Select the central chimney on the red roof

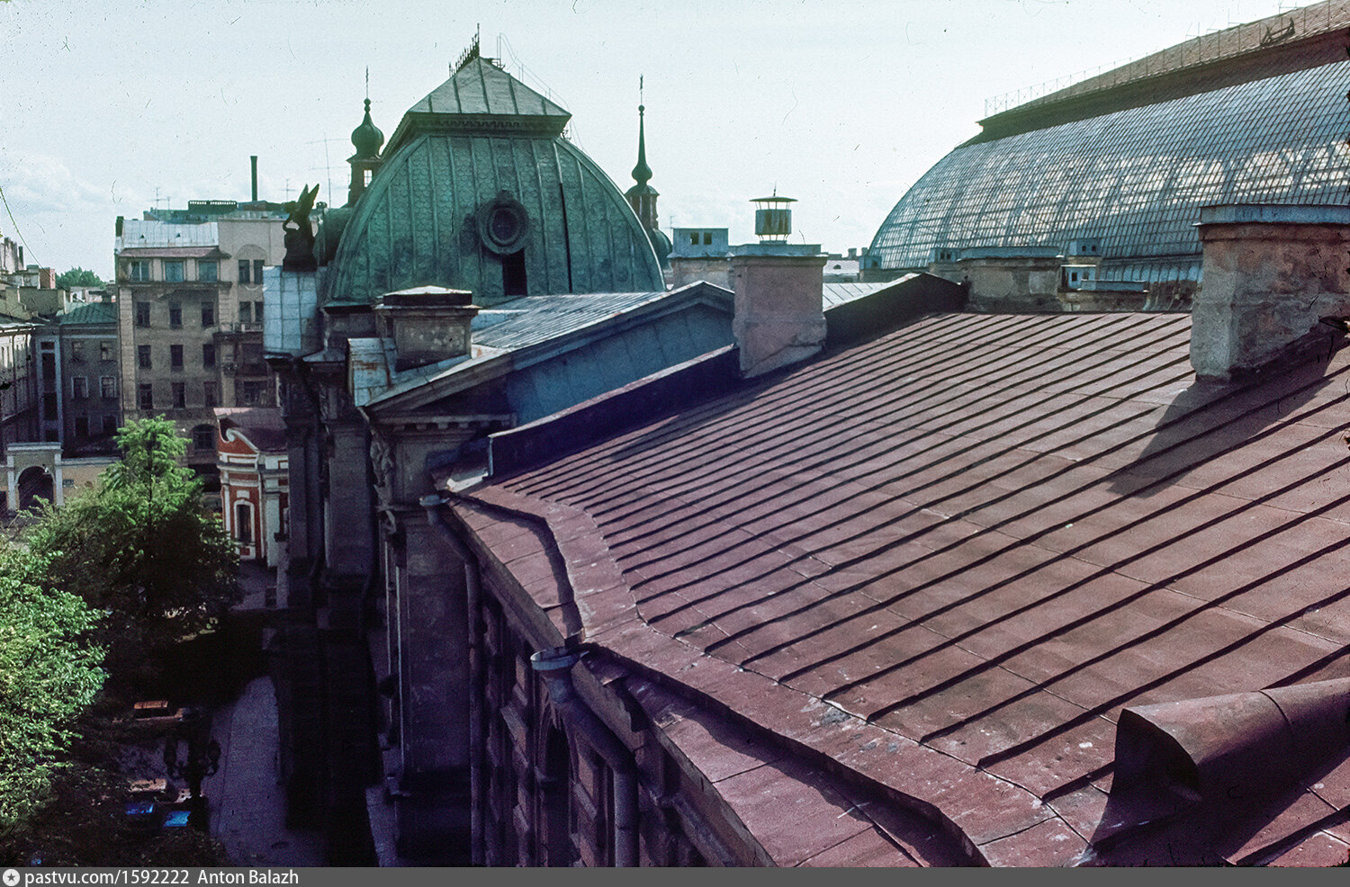coord(778,310)
